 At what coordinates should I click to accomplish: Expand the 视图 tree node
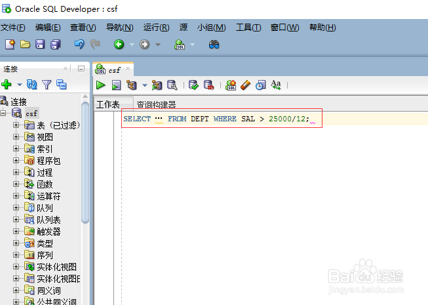pyautogui.click(x=16, y=136)
